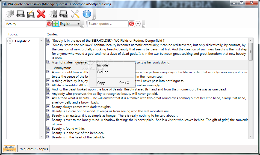Show the blue information icon
The width and height of the screenshot is (260, 155).
point(87,14)
